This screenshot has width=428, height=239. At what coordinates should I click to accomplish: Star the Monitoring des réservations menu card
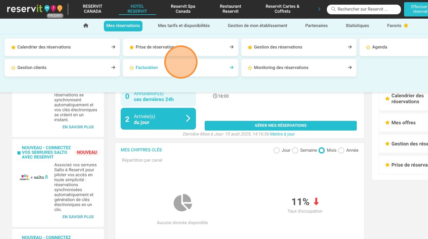(250, 68)
